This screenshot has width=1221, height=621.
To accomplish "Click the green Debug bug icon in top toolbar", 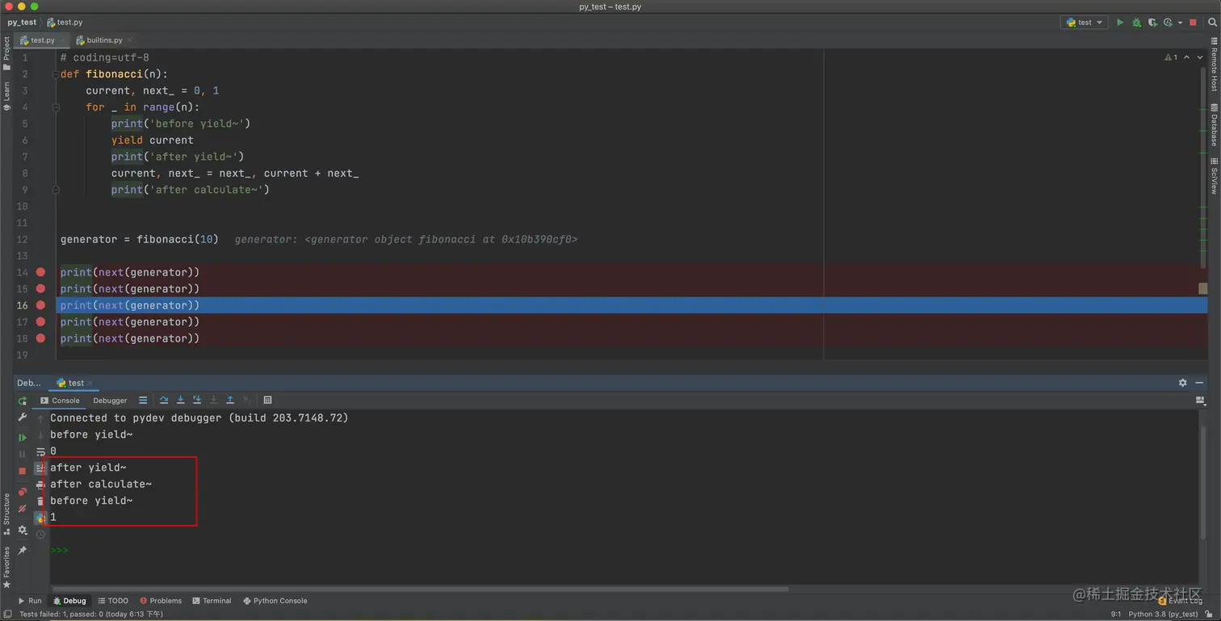I will [1136, 23].
